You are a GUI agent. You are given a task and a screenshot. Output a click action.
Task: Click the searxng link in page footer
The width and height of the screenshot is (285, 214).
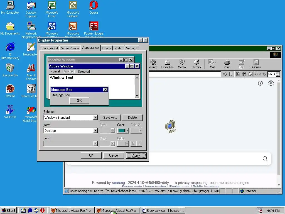point(118,183)
